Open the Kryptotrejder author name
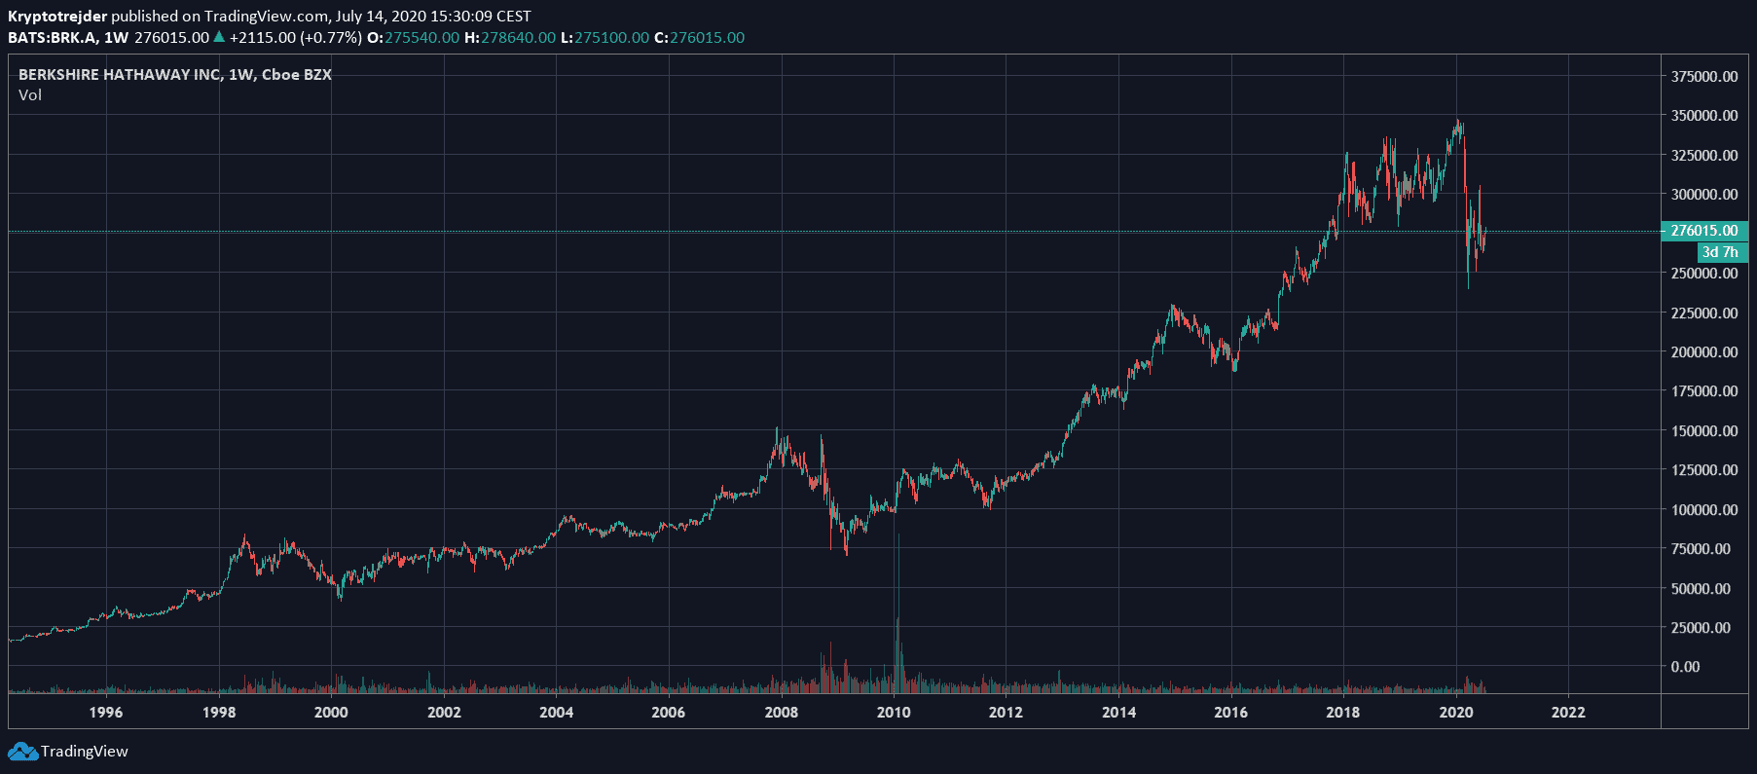Screen dimensions: 1757x774 coord(57,16)
